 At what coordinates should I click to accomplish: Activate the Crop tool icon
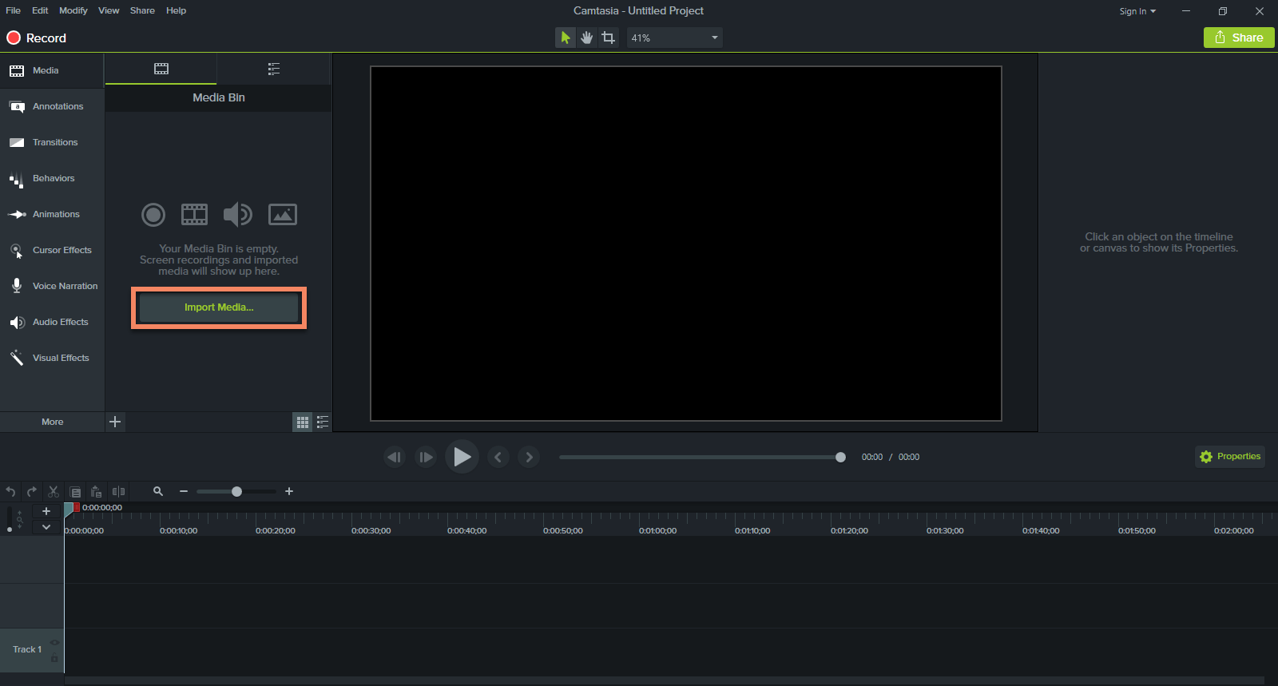[x=609, y=38]
